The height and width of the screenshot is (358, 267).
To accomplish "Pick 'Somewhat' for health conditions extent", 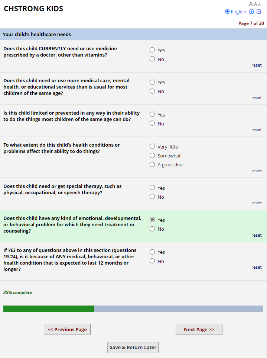I will coord(152,156).
